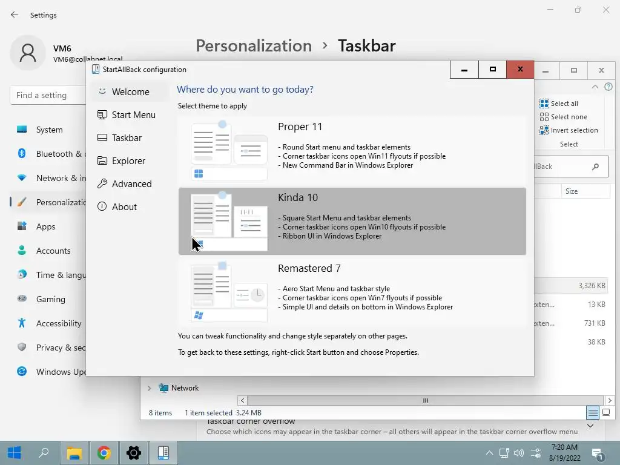Click the Start Menu monitor icon
The image size is (620, 465).
pyautogui.click(x=102, y=114)
